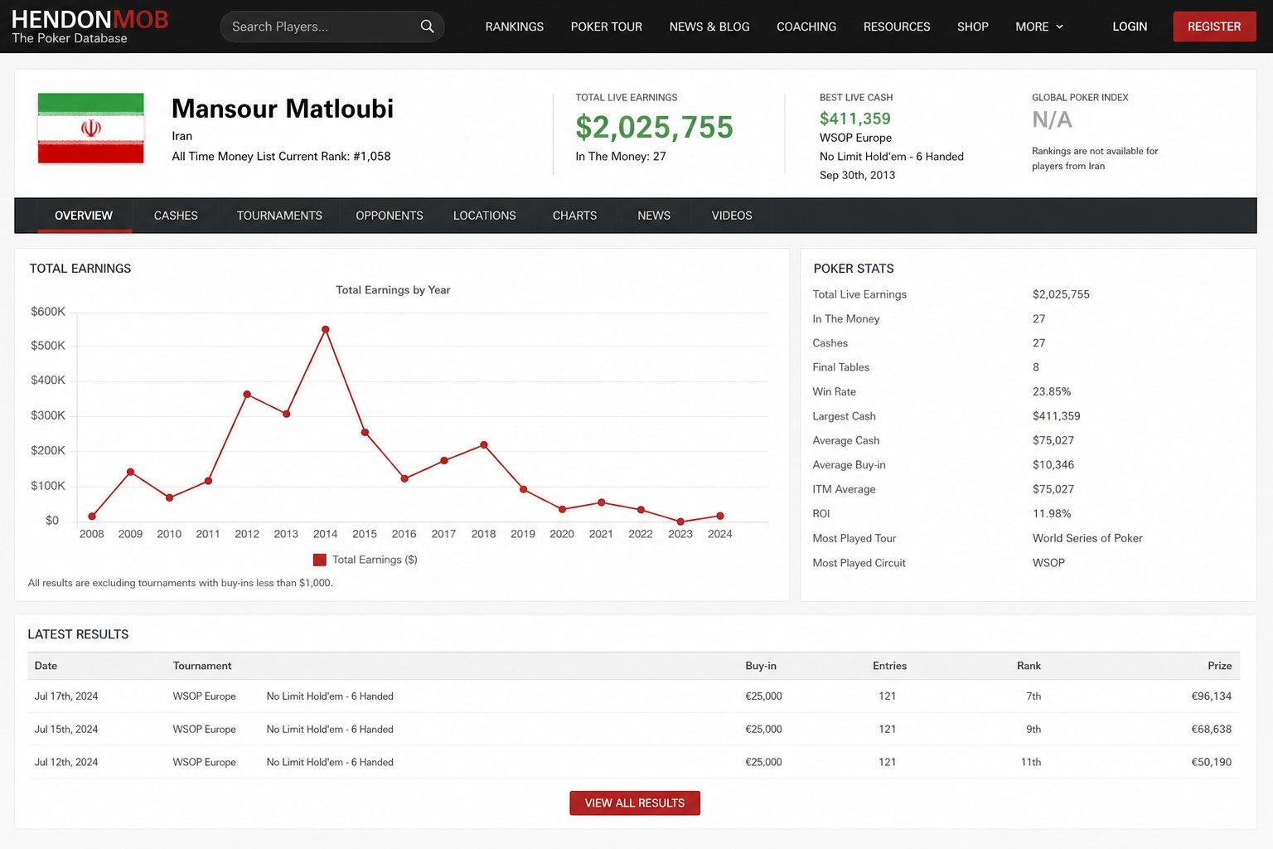
Task: Switch to the TOURNAMENTS tab
Action: pos(279,216)
